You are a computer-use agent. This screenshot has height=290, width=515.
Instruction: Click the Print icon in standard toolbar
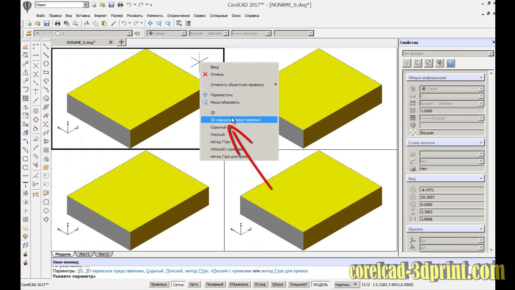pyautogui.click(x=58, y=23)
